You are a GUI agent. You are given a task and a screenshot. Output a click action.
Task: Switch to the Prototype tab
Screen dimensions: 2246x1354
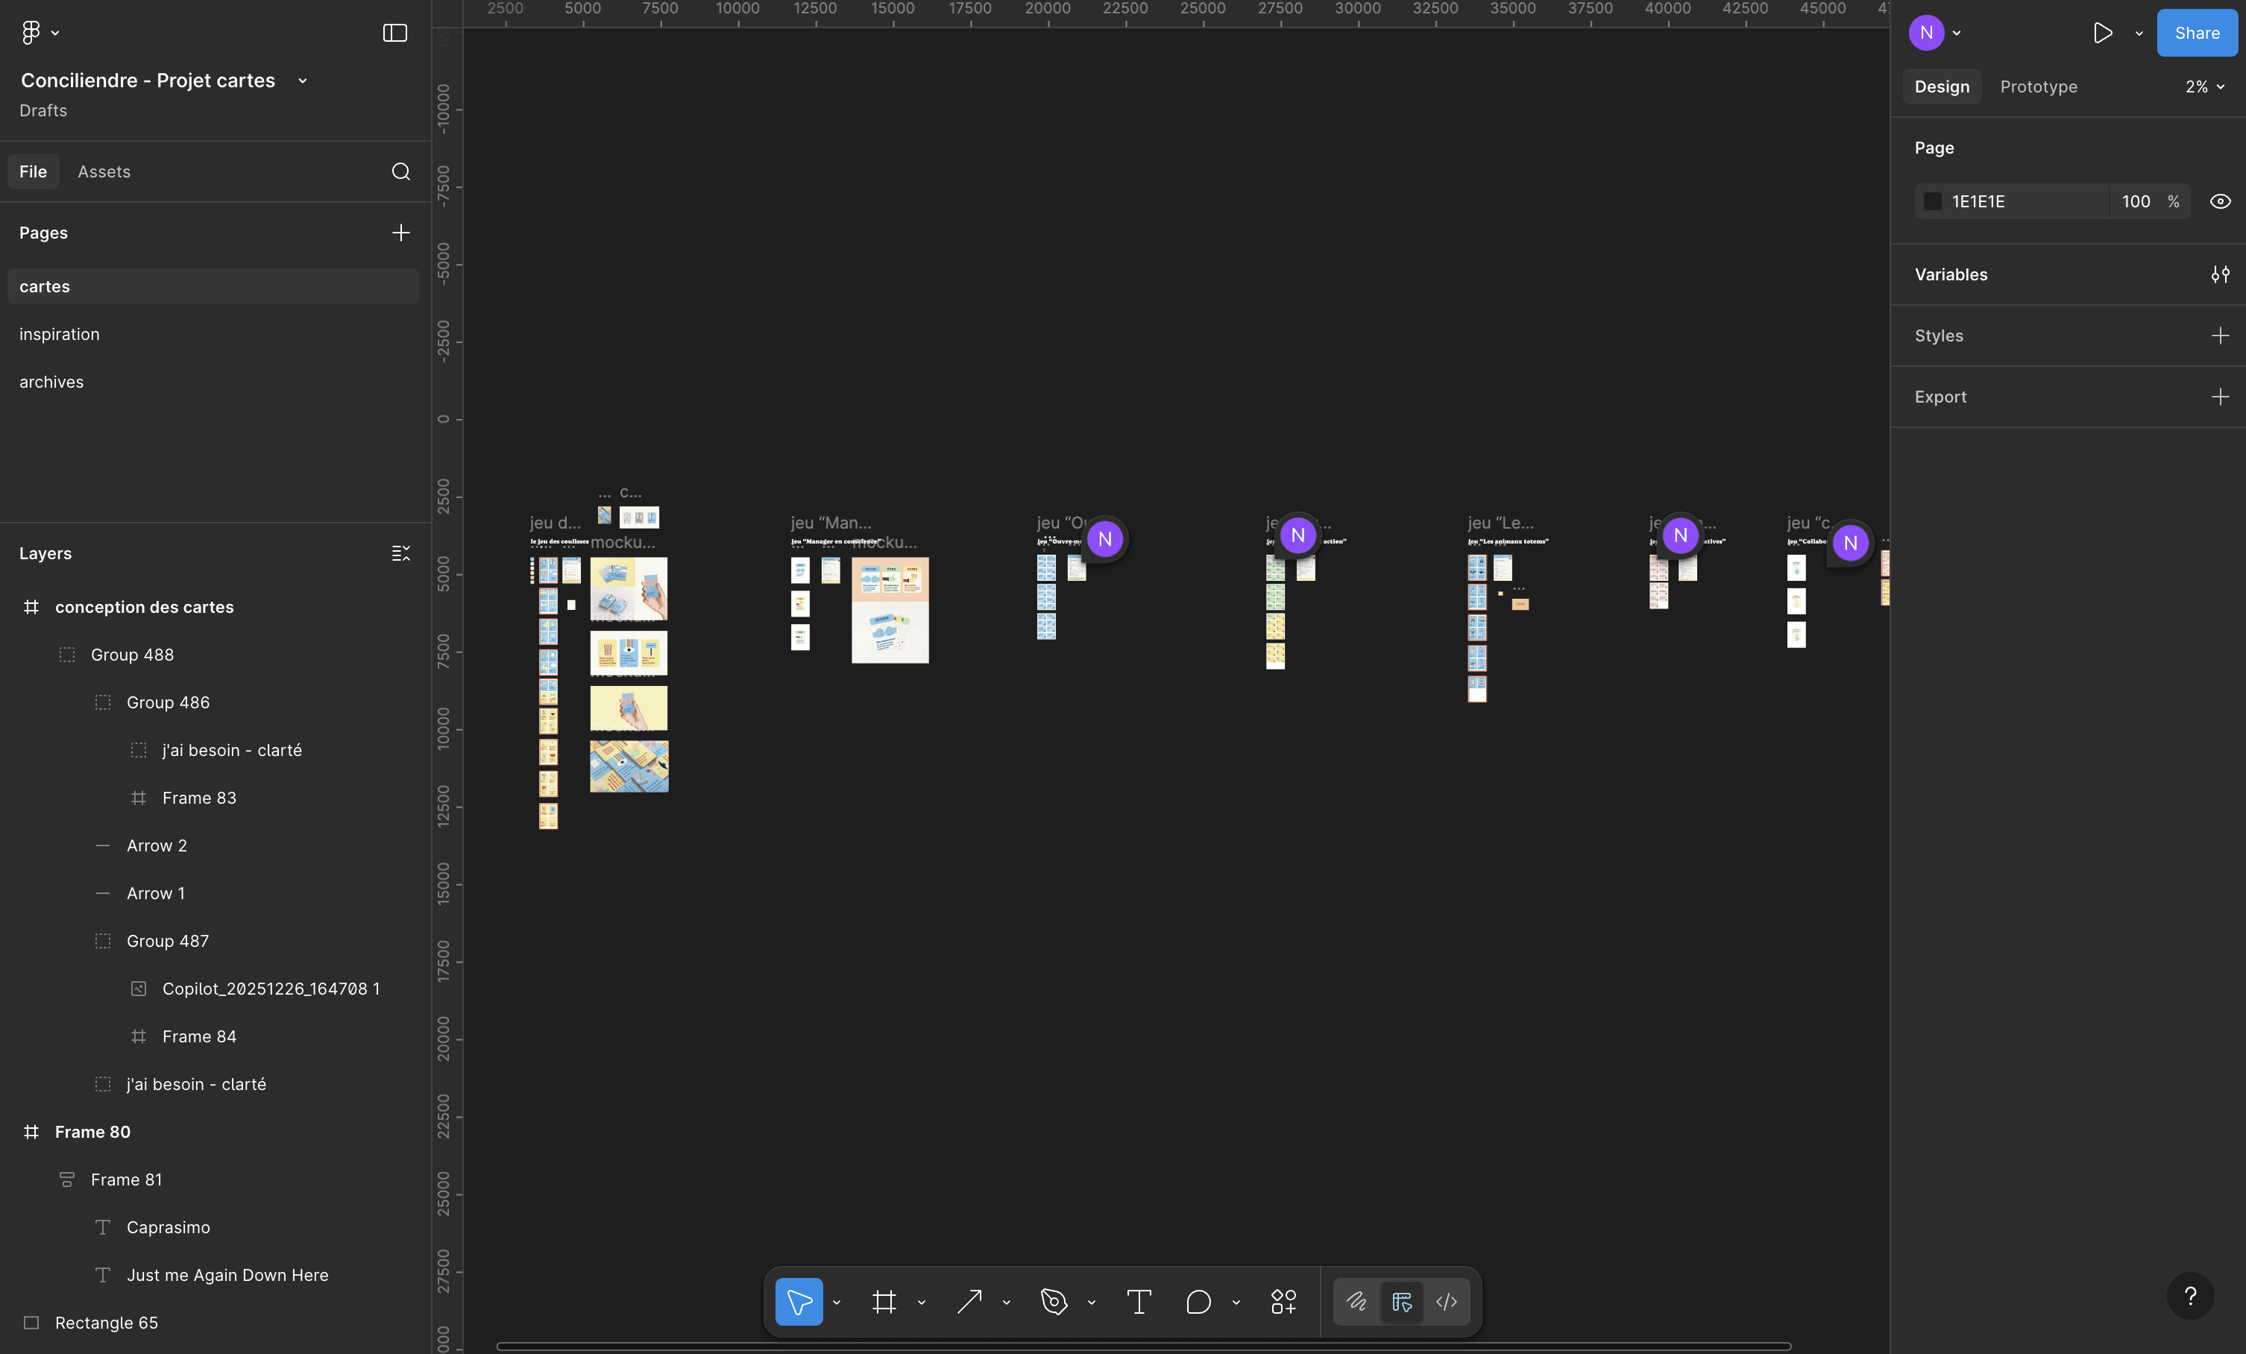click(2038, 86)
